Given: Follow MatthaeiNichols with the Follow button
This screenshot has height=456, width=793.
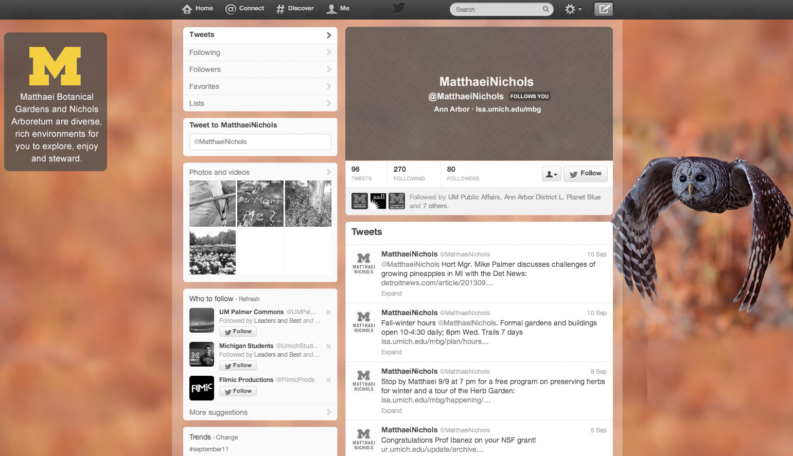Looking at the screenshot, I should pyautogui.click(x=586, y=174).
